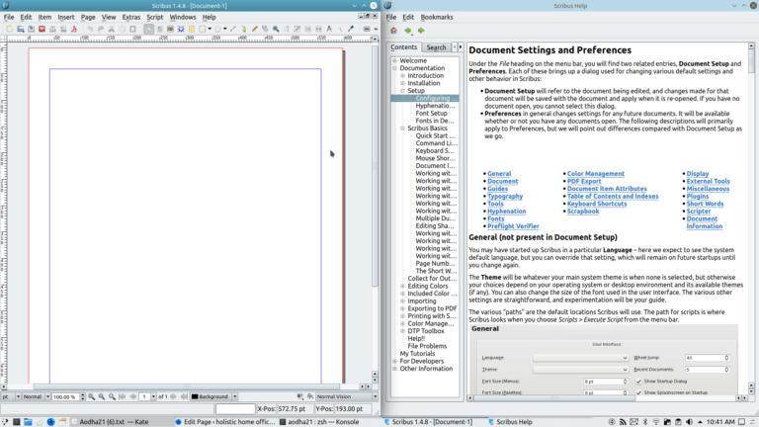759x427 pixels.
Task: Expand the Introduction tree node
Action: tap(403, 76)
